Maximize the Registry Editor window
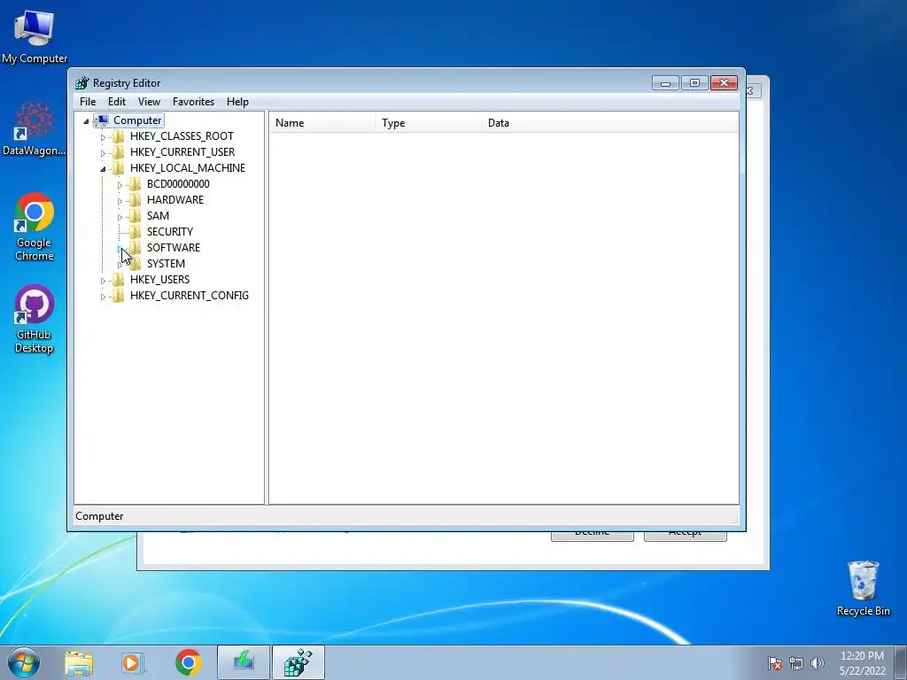This screenshot has height=680, width=907. pos(694,83)
